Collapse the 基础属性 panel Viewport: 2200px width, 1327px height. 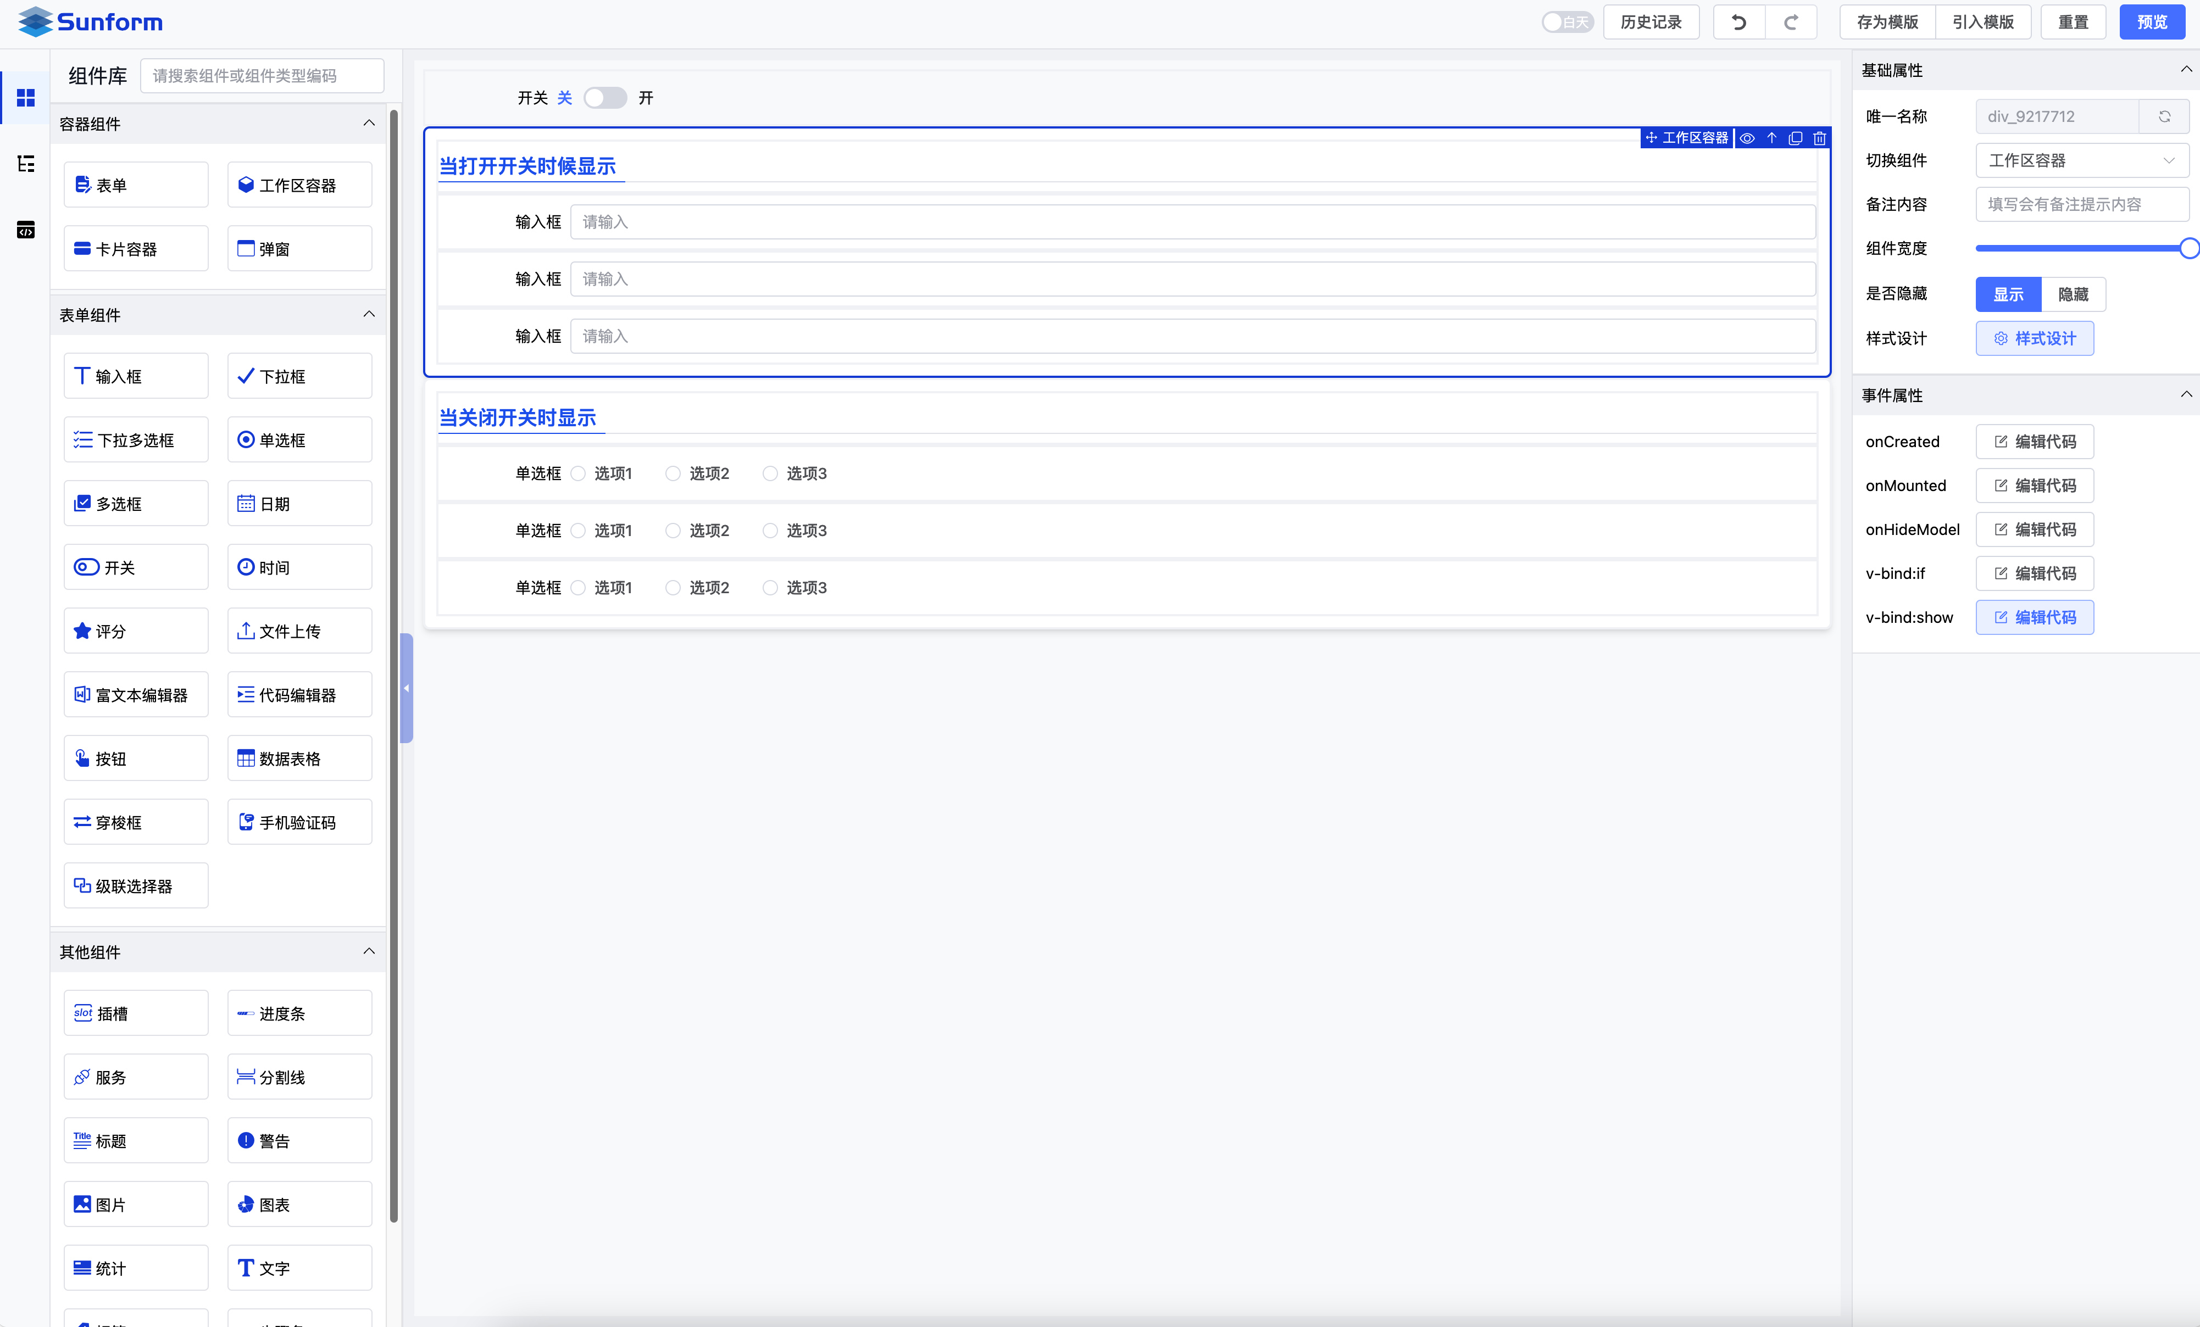coord(2186,70)
